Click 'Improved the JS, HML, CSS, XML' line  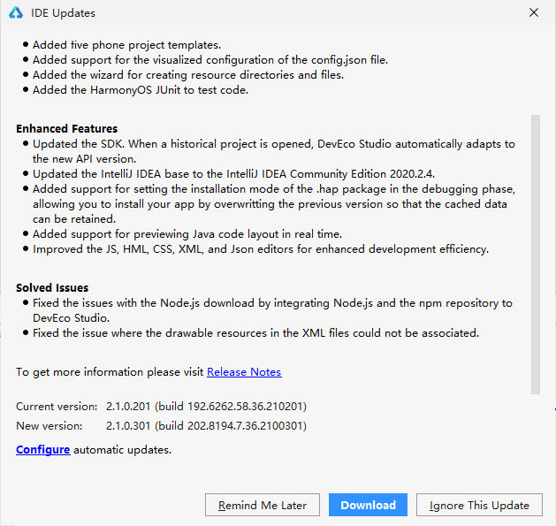tap(261, 249)
